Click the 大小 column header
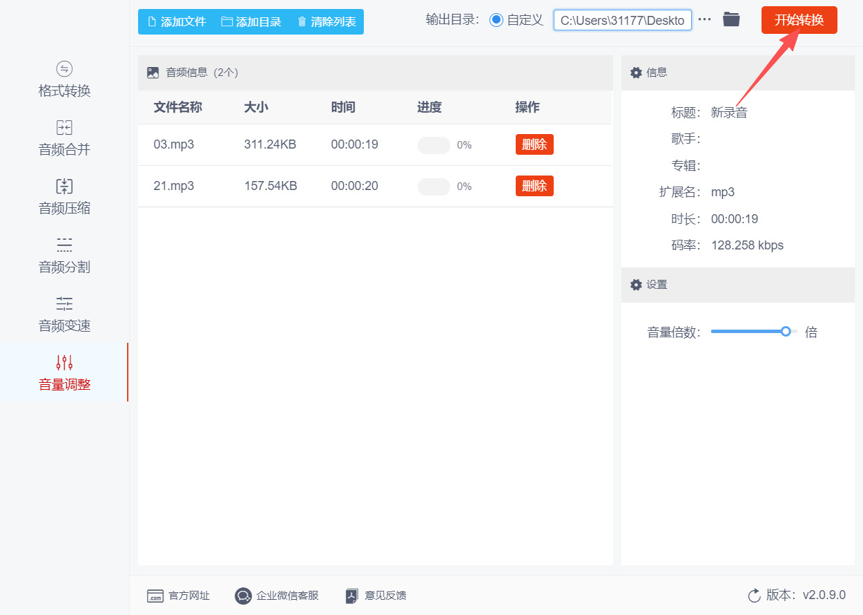Image resolution: width=863 pixels, height=615 pixels. tap(256, 107)
